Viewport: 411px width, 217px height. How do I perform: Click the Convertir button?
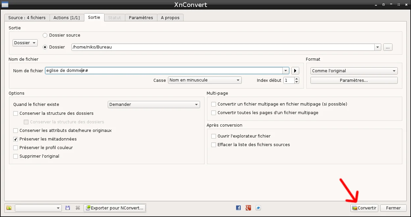point(364,208)
